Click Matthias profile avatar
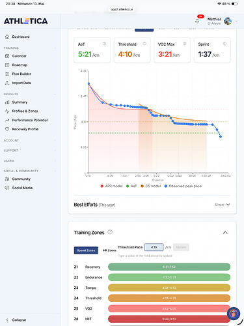The width and height of the screenshot is (244, 326). (x=228, y=21)
